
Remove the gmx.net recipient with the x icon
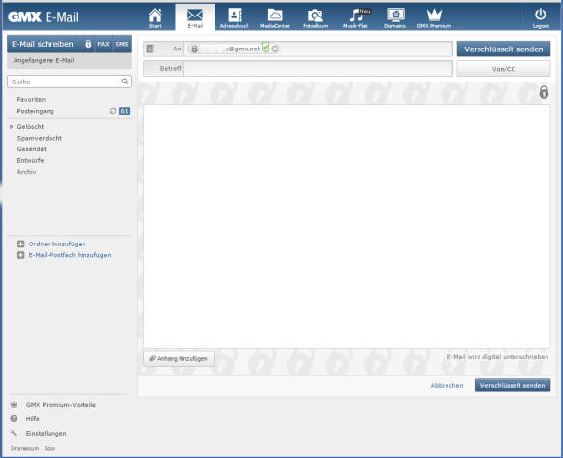click(x=275, y=49)
